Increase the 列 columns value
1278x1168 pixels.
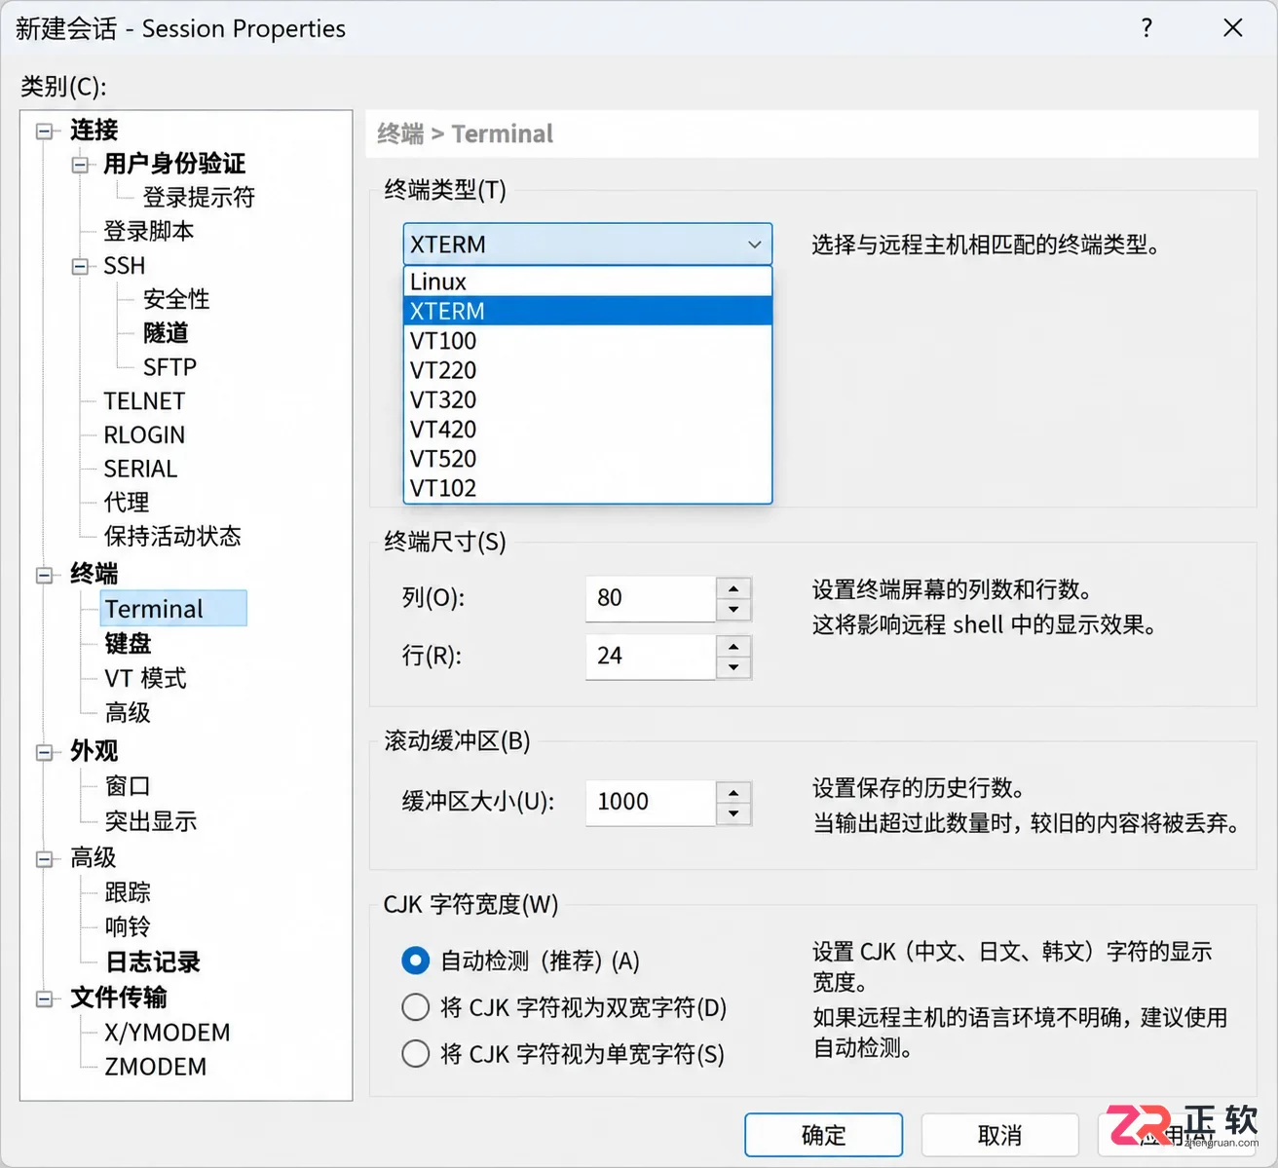(x=733, y=587)
